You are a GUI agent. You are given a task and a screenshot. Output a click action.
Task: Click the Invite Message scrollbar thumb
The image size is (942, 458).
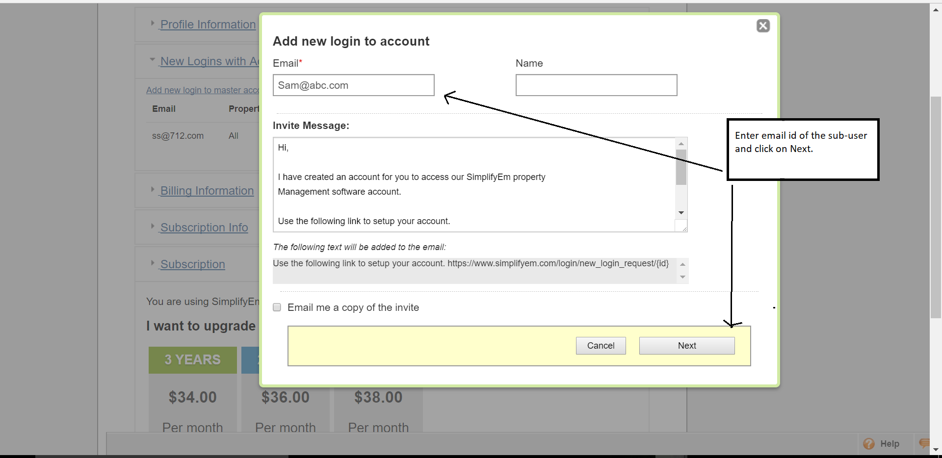pos(681,167)
